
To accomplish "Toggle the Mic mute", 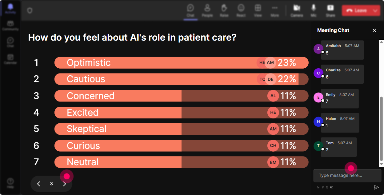I will tap(314, 10).
